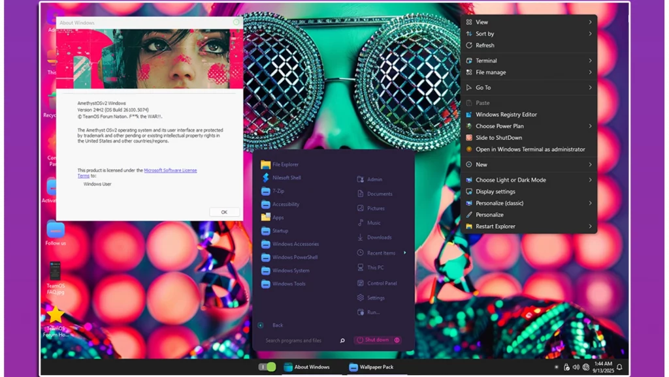Select Display settings in the context menu

pos(495,192)
